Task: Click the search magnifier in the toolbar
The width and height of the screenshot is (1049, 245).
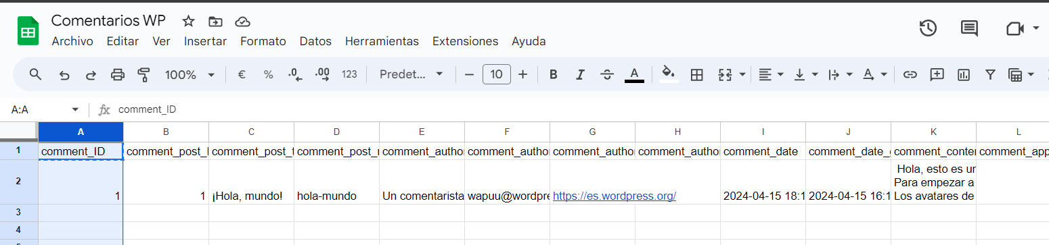Action: 36,74
